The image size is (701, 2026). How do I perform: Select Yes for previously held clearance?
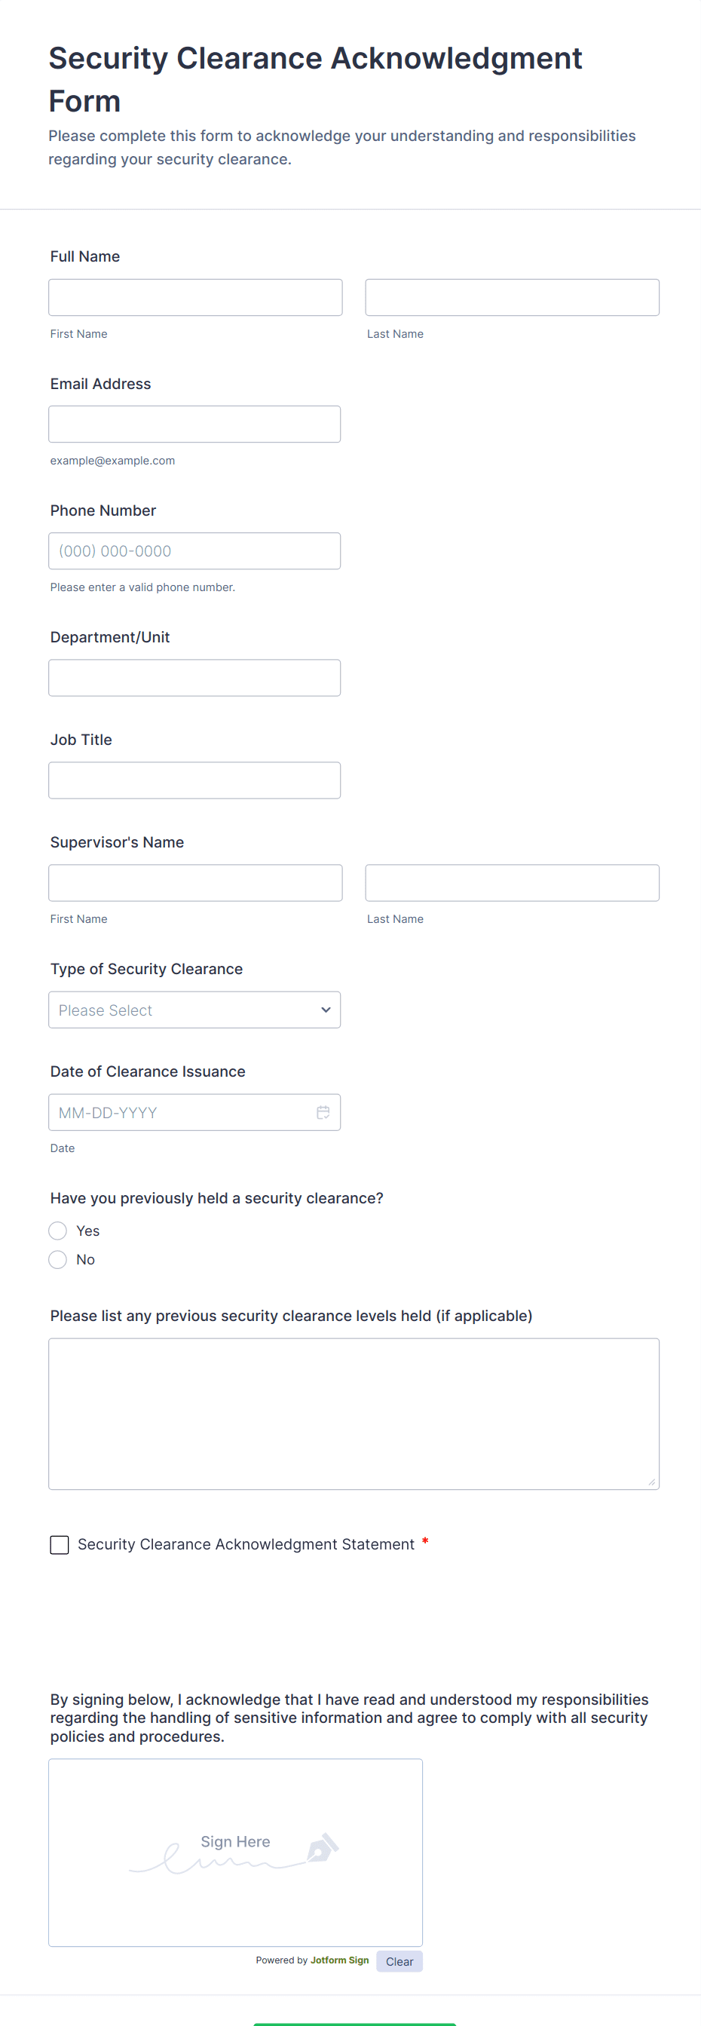(58, 1231)
